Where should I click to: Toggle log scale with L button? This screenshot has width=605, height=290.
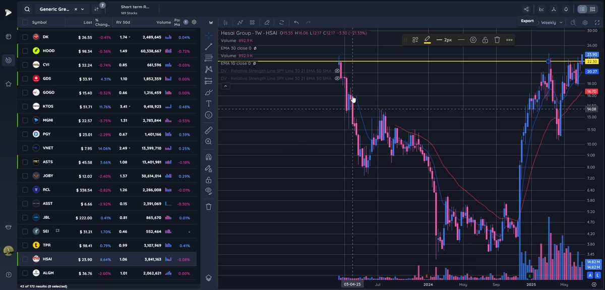(596, 275)
